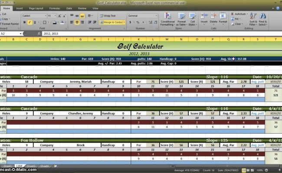Switch to Page Layout view in status bar

248,170
